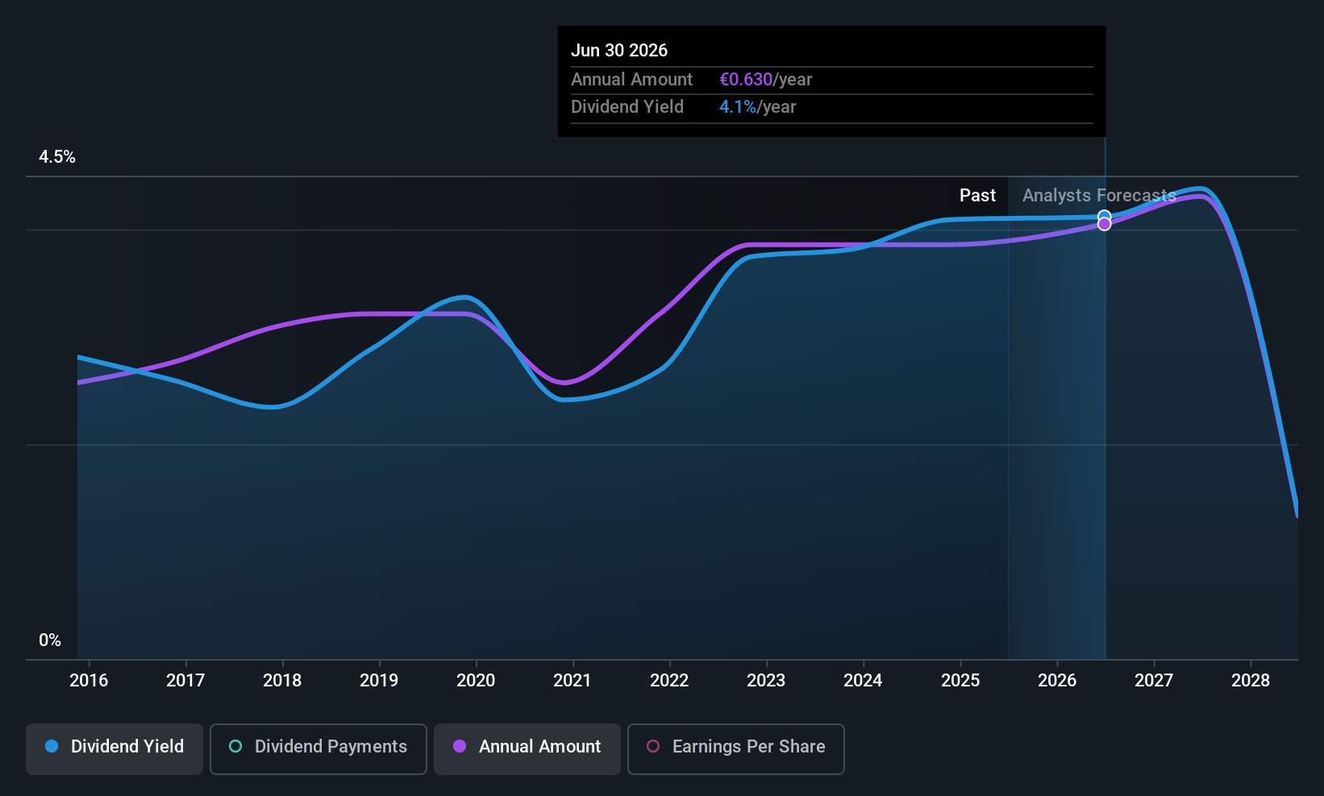The width and height of the screenshot is (1324, 796).
Task: Click the Jun 30 2026 tooltip date
Action: pos(619,51)
